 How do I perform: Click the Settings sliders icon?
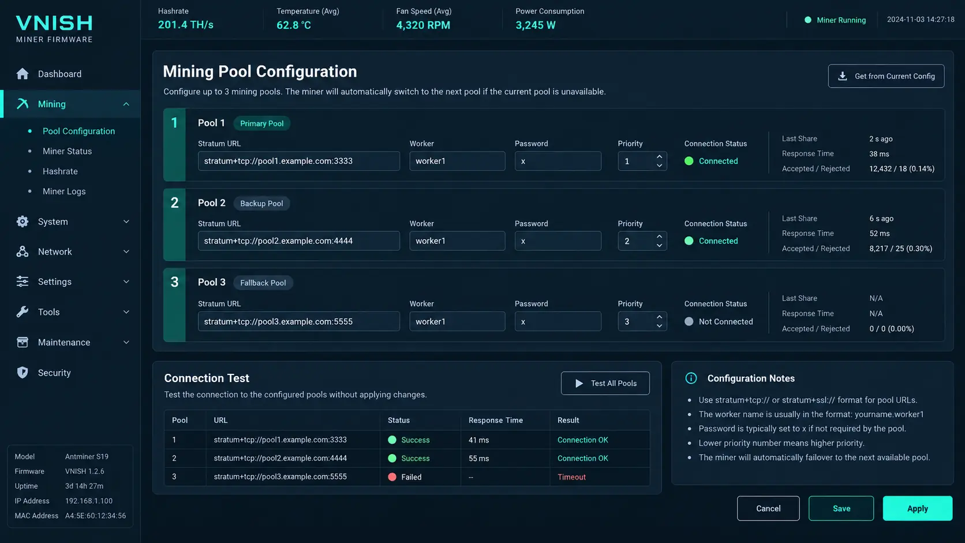point(23,282)
